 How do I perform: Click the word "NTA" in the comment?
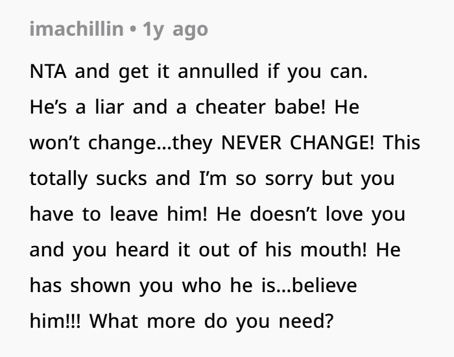pyautogui.click(x=48, y=72)
